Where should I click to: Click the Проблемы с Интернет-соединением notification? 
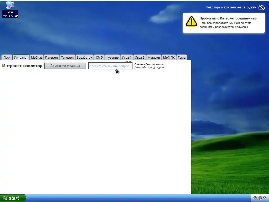click(x=224, y=23)
